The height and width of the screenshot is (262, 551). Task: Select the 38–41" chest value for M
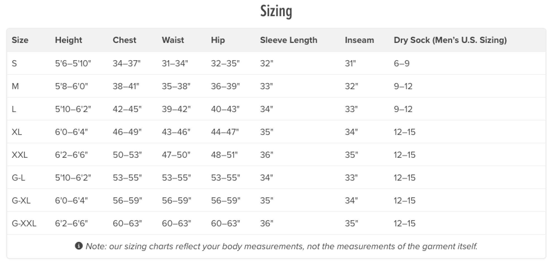tap(126, 86)
